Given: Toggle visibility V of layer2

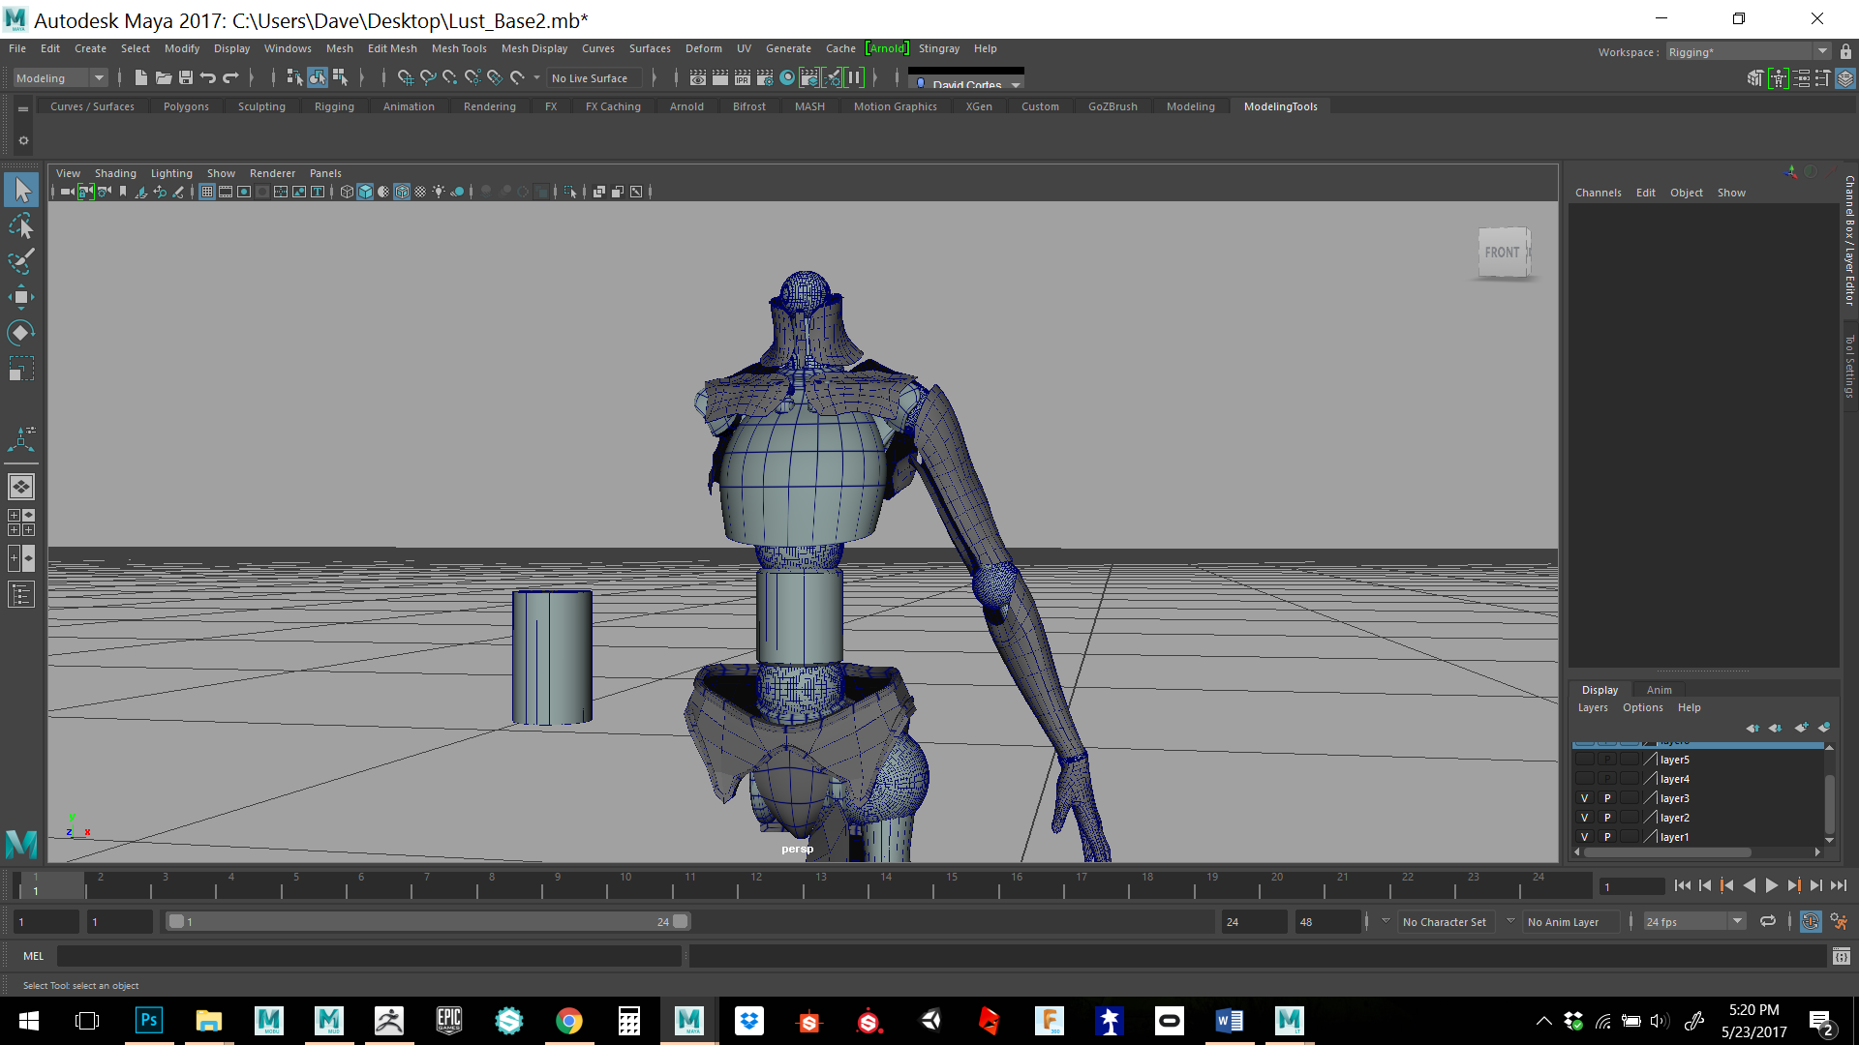Looking at the screenshot, I should [1585, 818].
